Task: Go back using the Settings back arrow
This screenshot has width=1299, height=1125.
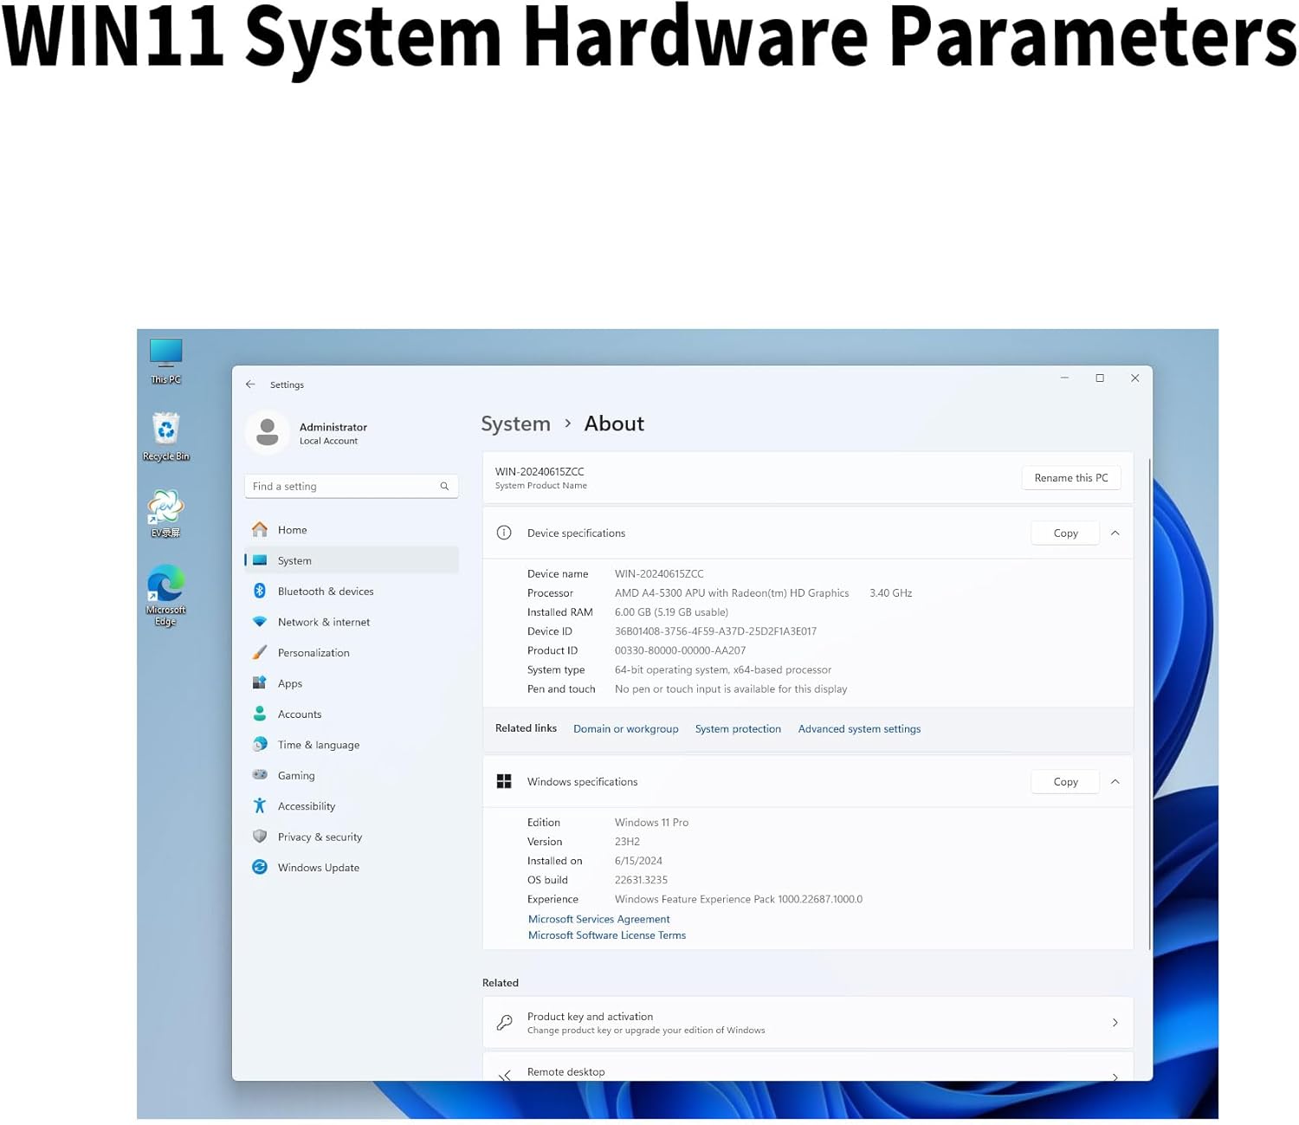Action: pos(250,385)
